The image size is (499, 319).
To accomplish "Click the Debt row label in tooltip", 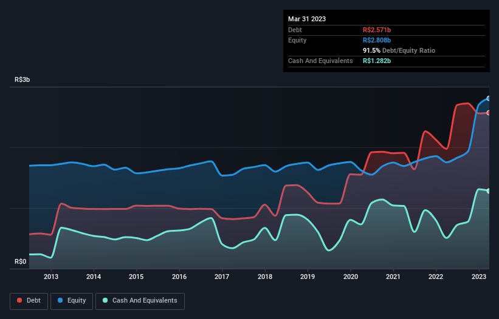I will tap(295, 30).
